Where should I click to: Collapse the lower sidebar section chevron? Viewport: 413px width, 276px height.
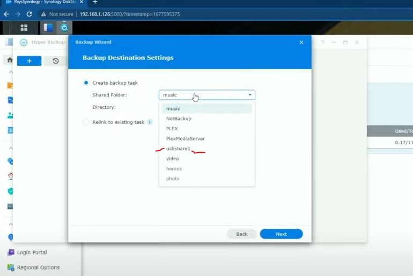pyautogui.click(x=11, y=225)
